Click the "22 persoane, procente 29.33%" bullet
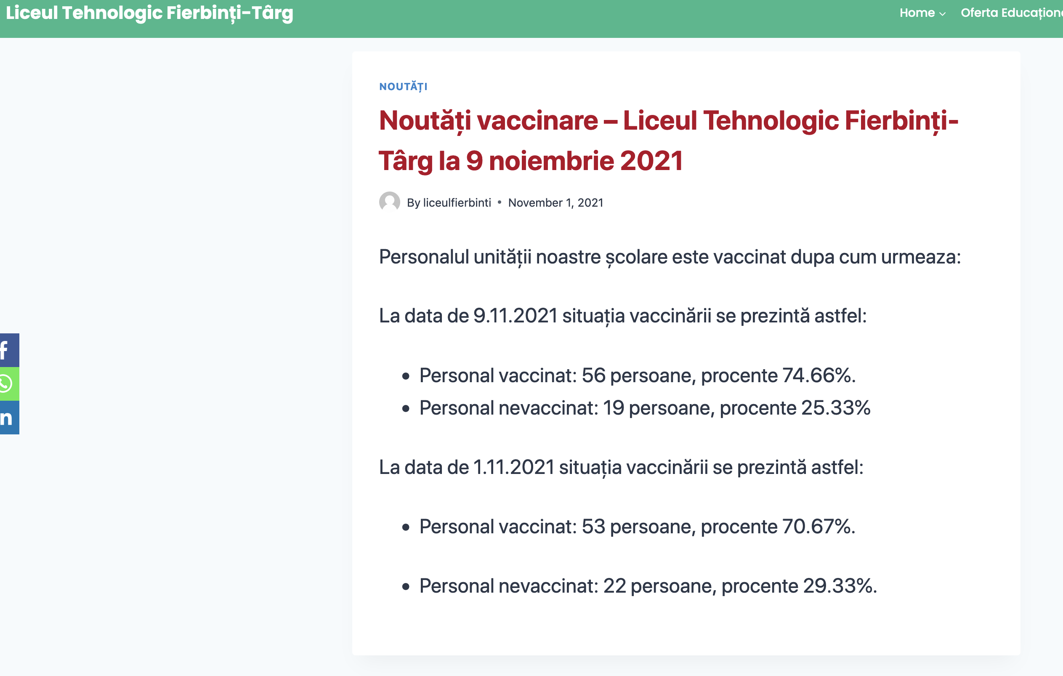This screenshot has height=676, width=1063. tap(648, 586)
